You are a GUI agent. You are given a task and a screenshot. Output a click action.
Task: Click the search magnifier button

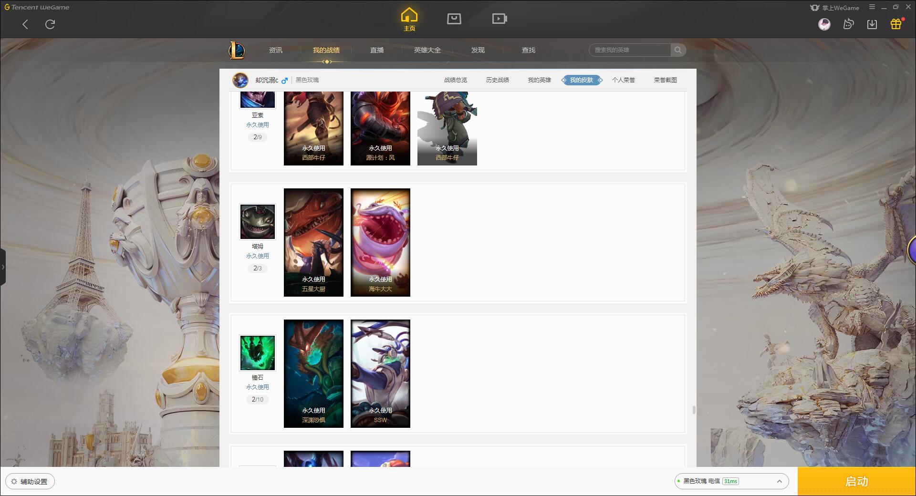[x=678, y=50]
